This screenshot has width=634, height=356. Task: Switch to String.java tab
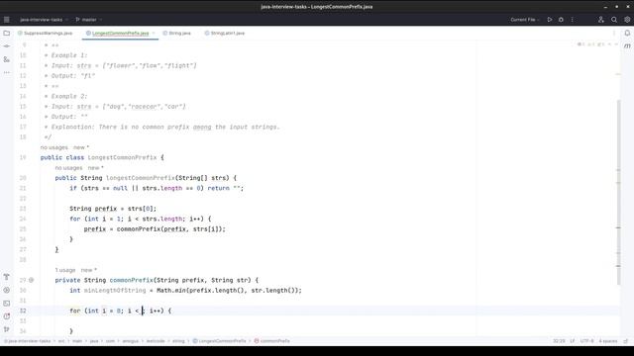pos(176,33)
